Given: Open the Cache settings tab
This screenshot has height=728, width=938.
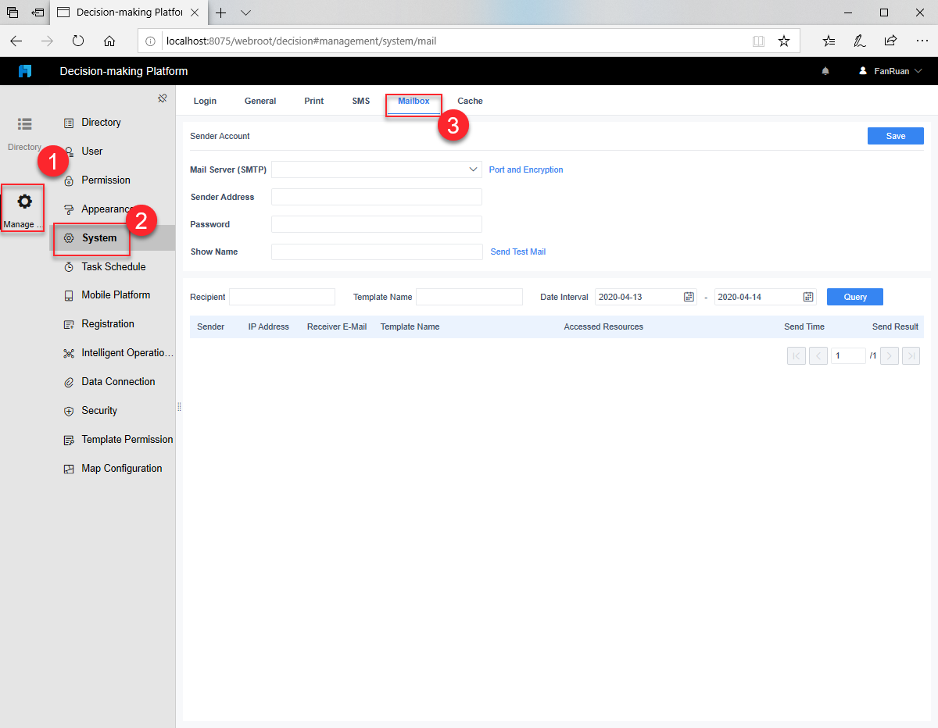Looking at the screenshot, I should pyautogui.click(x=469, y=100).
